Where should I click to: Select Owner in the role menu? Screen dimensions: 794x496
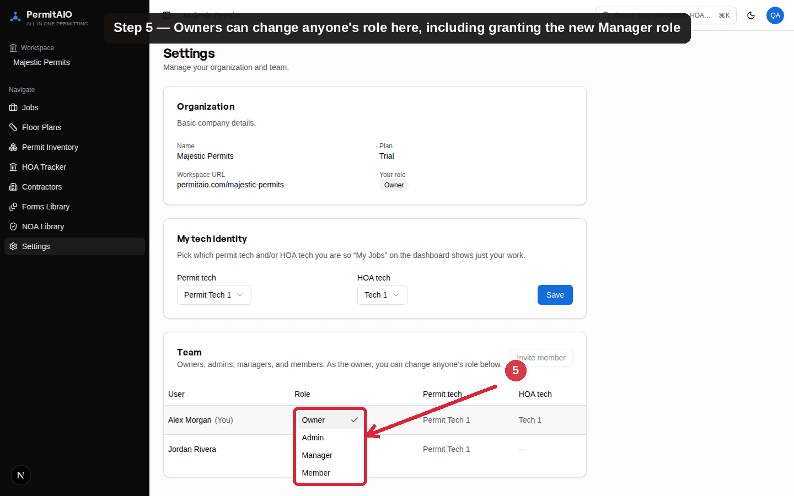330,420
